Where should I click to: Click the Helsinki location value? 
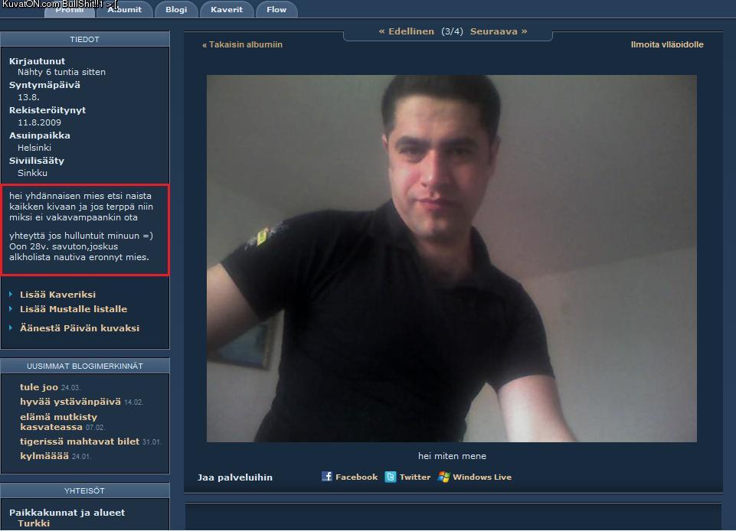point(34,148)
